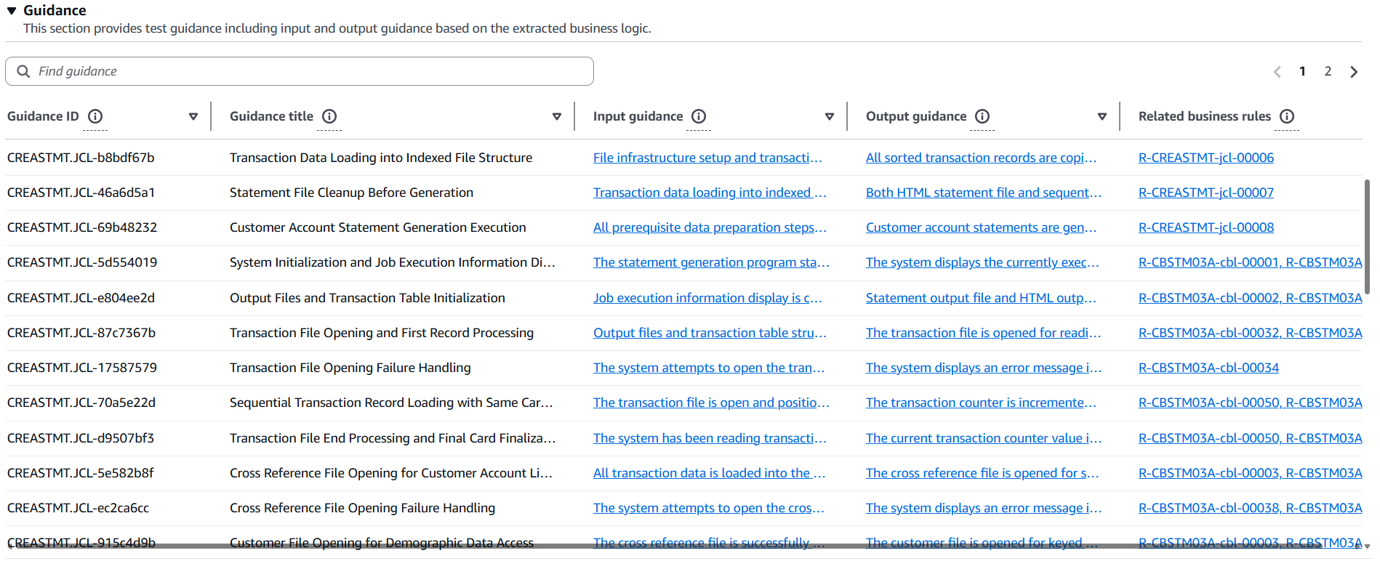
Task: Click 'Both HTML statement file' output link
Action: click(x=983, y=193)
